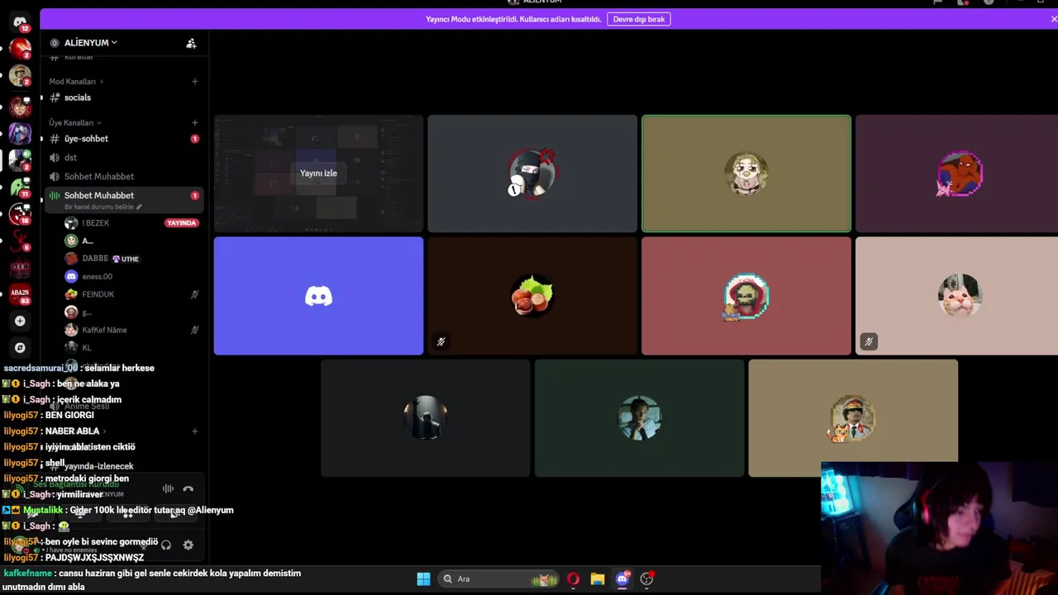
Task: Select connected Sohbet Muhabbet channel with green waveform
Action: coord(124,199)
